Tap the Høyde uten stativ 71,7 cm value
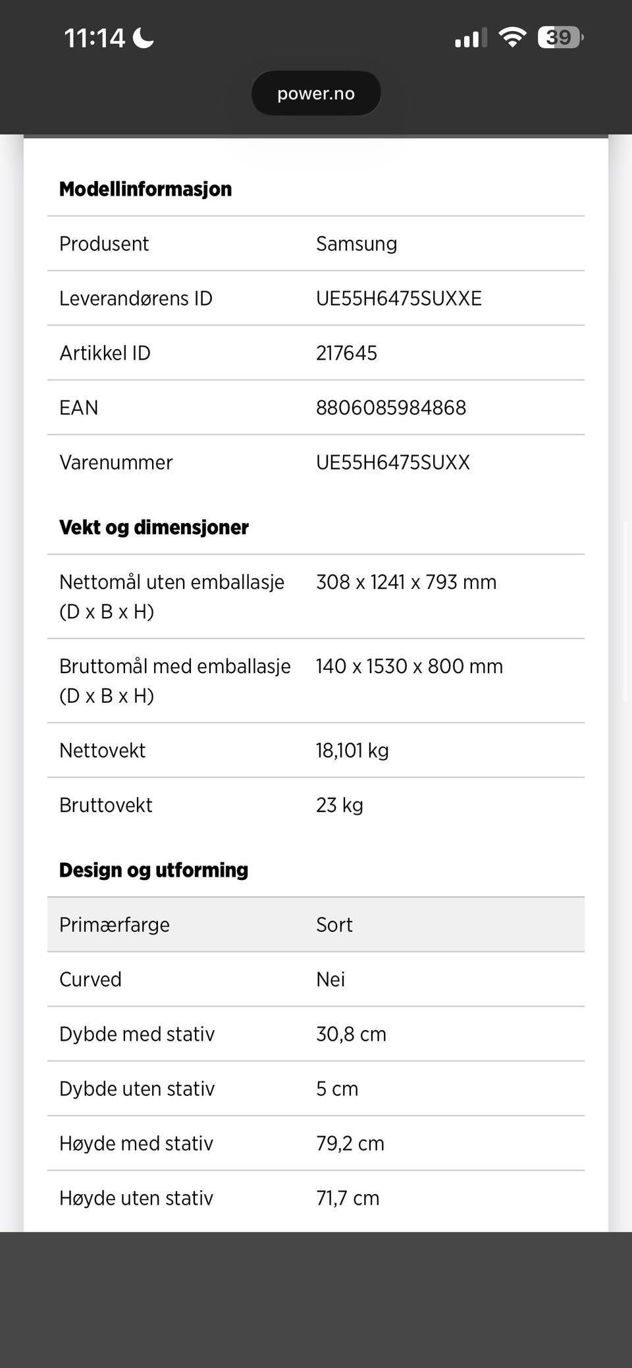The image size is (632, 1368). [348, 1197]
